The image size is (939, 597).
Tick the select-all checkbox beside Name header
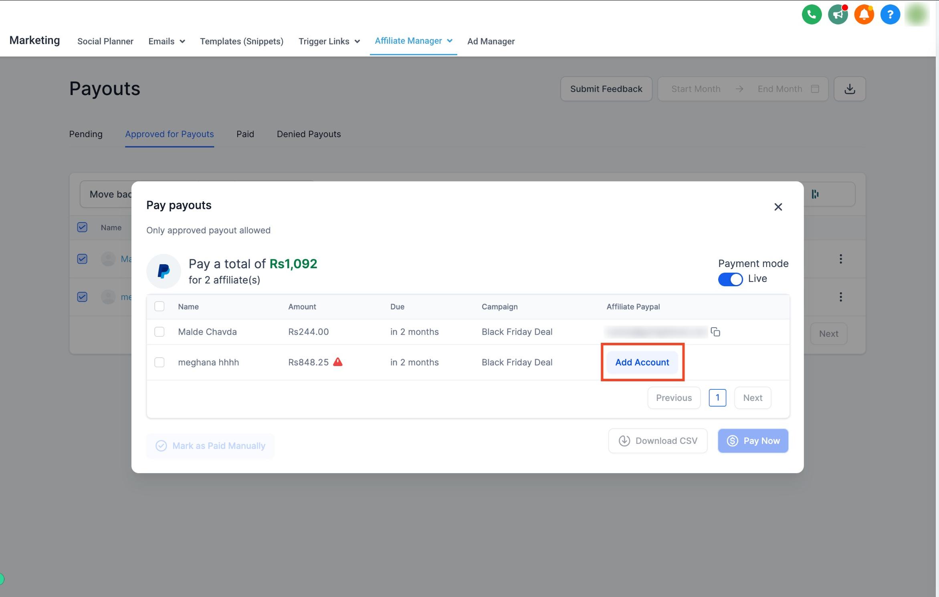(160, 306)
